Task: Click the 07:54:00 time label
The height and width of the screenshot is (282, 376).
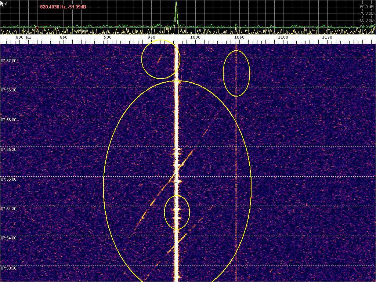Action: pyautogui.click(x=9, y=238)
